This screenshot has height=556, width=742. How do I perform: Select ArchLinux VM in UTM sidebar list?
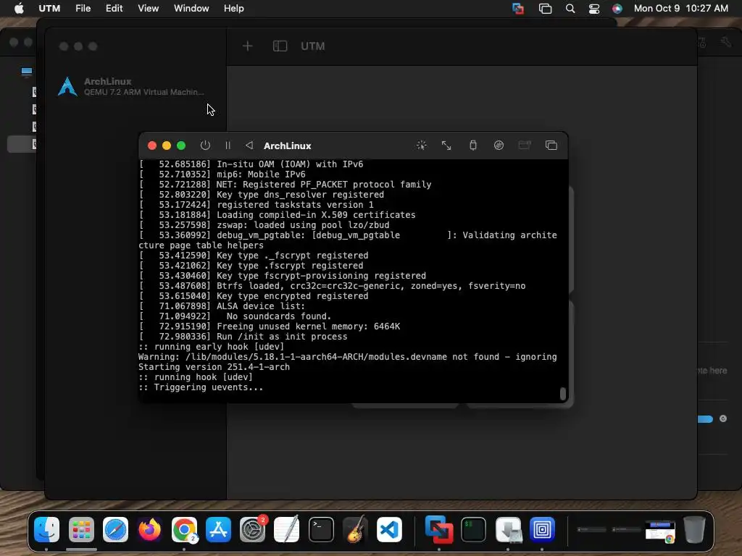point(136,87)
